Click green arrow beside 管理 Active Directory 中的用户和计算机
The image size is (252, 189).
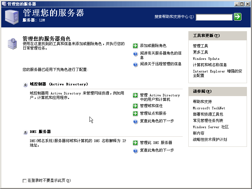point(135,95)
